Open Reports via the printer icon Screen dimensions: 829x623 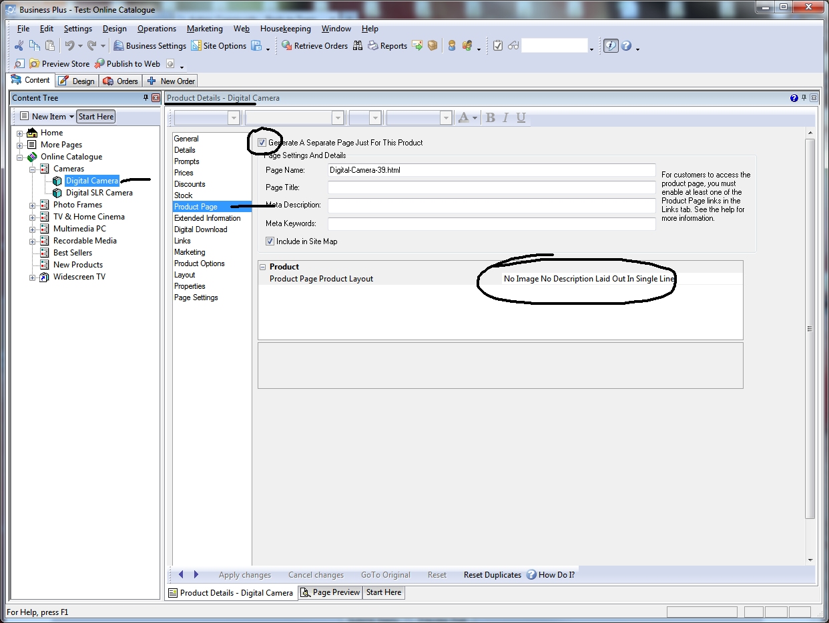coord(373,46)
